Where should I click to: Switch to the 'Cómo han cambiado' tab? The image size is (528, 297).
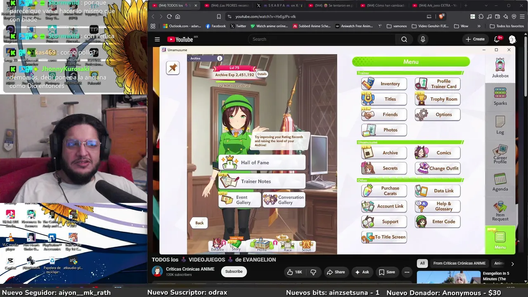click(x=382, y=5)
